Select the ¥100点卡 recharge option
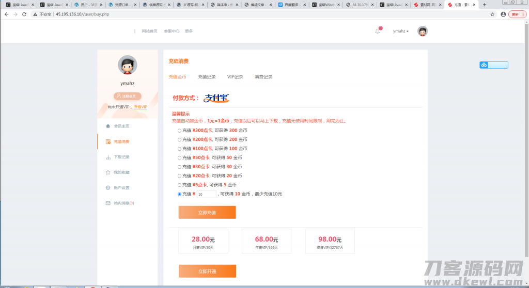The image size is (529, 288). (179, 149)
